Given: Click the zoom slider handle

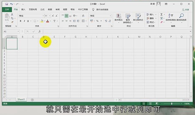Looking at the screenshot, I should [x=172, y=104].
